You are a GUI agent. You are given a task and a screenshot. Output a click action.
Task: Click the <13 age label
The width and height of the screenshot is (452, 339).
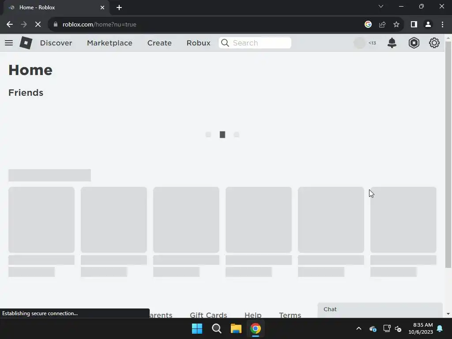(x=372, y=43)
